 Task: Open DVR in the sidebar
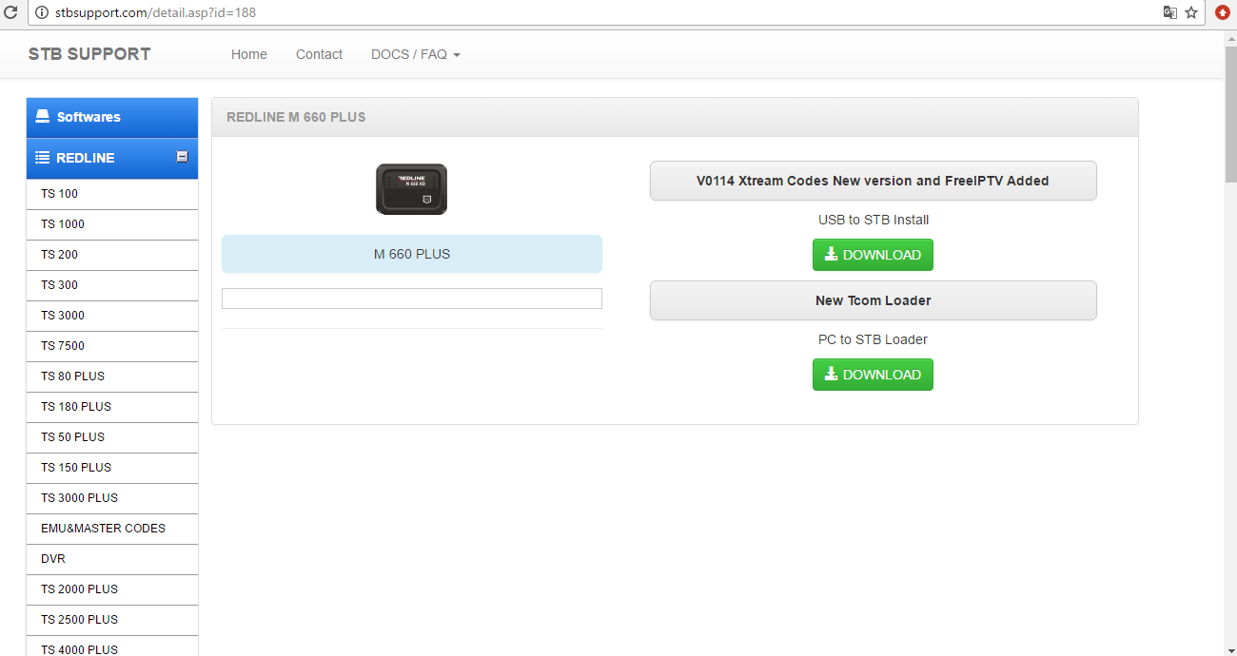(x=112, y=559)
